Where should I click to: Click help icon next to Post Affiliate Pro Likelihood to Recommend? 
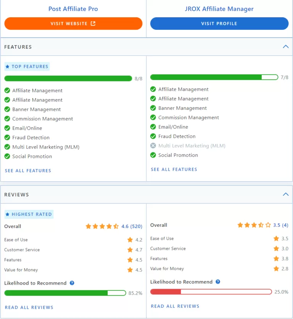(x=72, y=283)
